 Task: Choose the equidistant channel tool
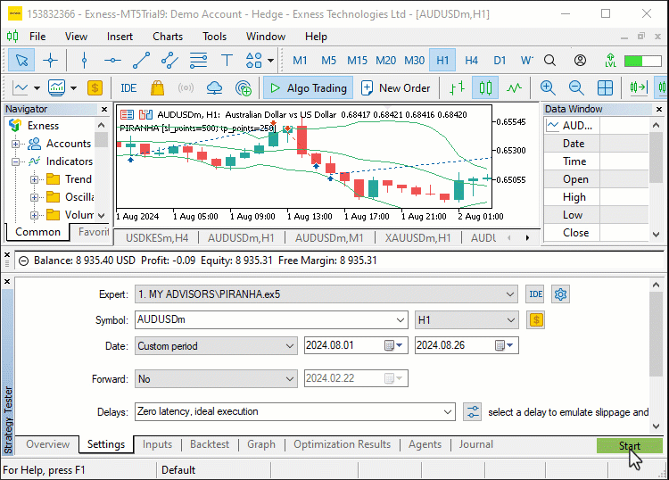coord(169,60)
